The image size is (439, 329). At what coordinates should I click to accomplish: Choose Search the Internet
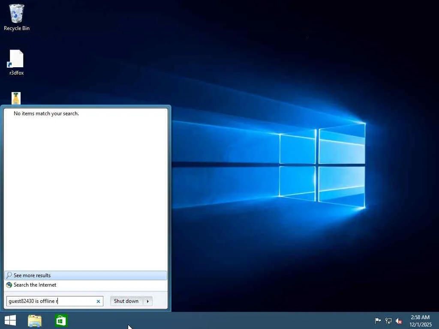pyautogui.click(x=86, y=285)
